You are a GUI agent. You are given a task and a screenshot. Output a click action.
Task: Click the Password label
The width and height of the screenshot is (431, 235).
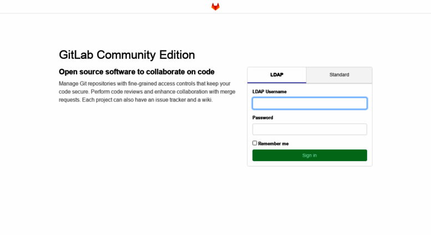point(262,118)
